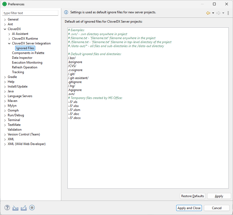Click the ~$*.xlsm entry
Screen dimensions: 233x215
point(74,110)
